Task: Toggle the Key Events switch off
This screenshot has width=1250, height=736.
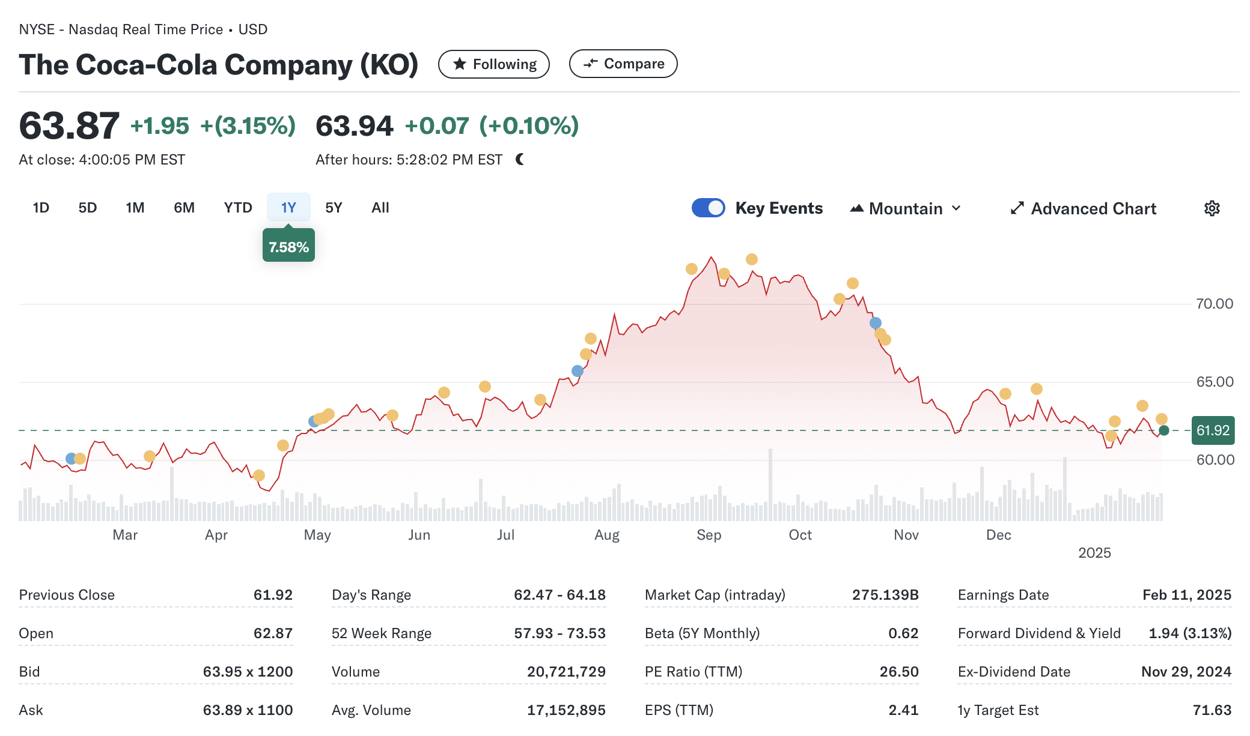Action: tap(708, 208)
